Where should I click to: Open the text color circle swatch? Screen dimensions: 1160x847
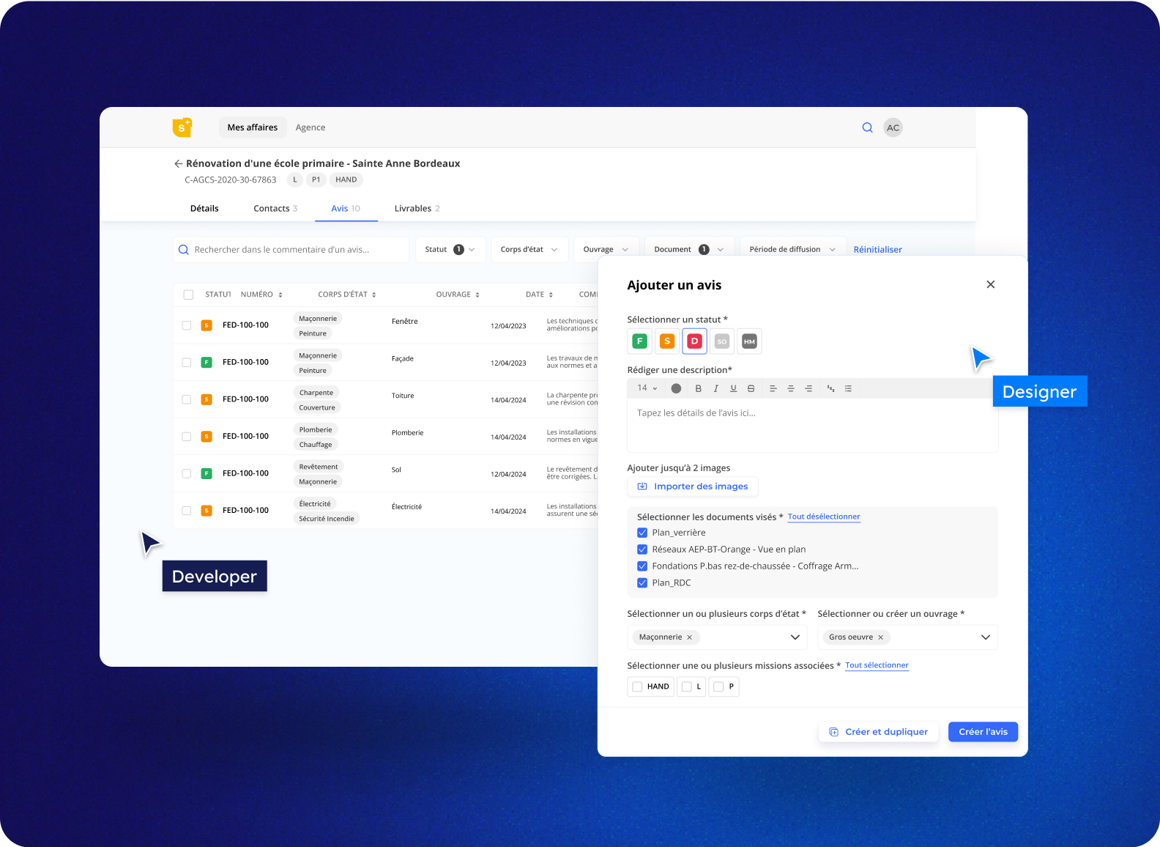point(676,388)
